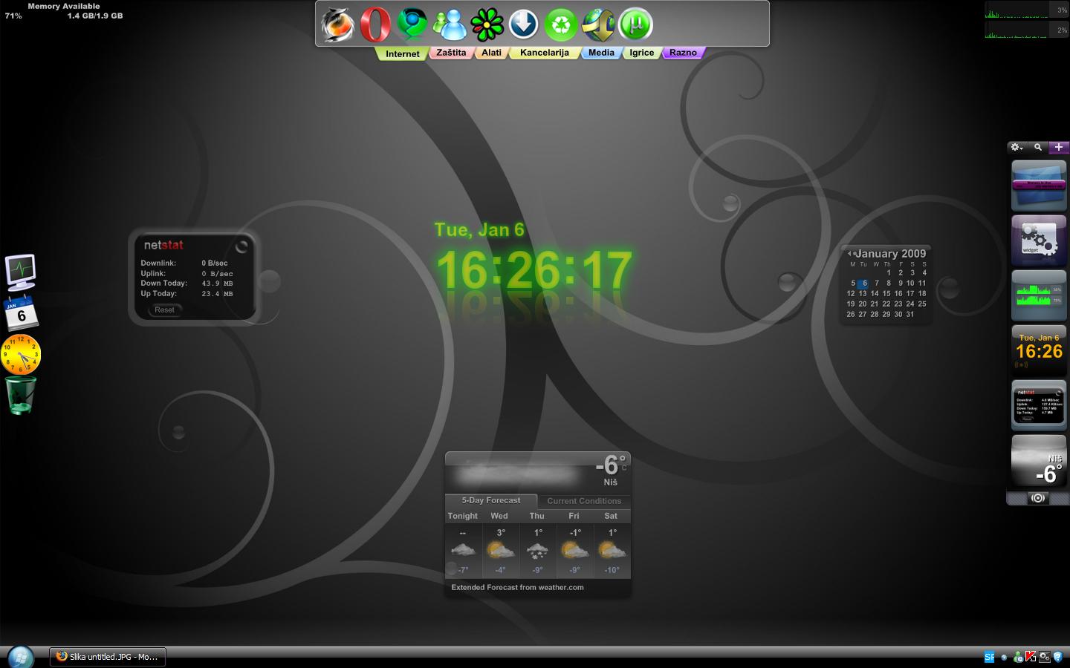The image size is (1070, 668).
Task: Open the Media dock tab
Action: click(601, 53)
